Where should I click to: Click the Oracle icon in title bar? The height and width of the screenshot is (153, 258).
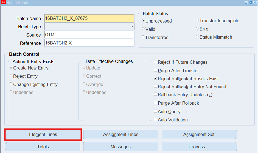[4, 2]
